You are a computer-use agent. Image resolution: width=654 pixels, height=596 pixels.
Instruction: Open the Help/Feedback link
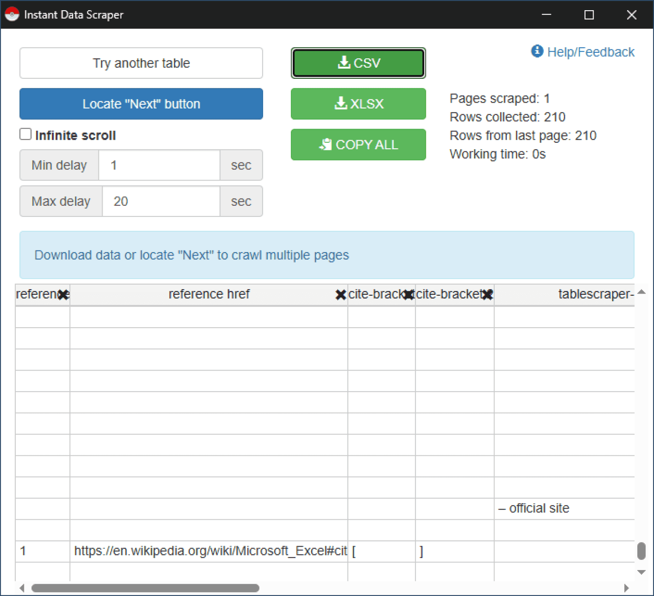click(x=592, y=52)
